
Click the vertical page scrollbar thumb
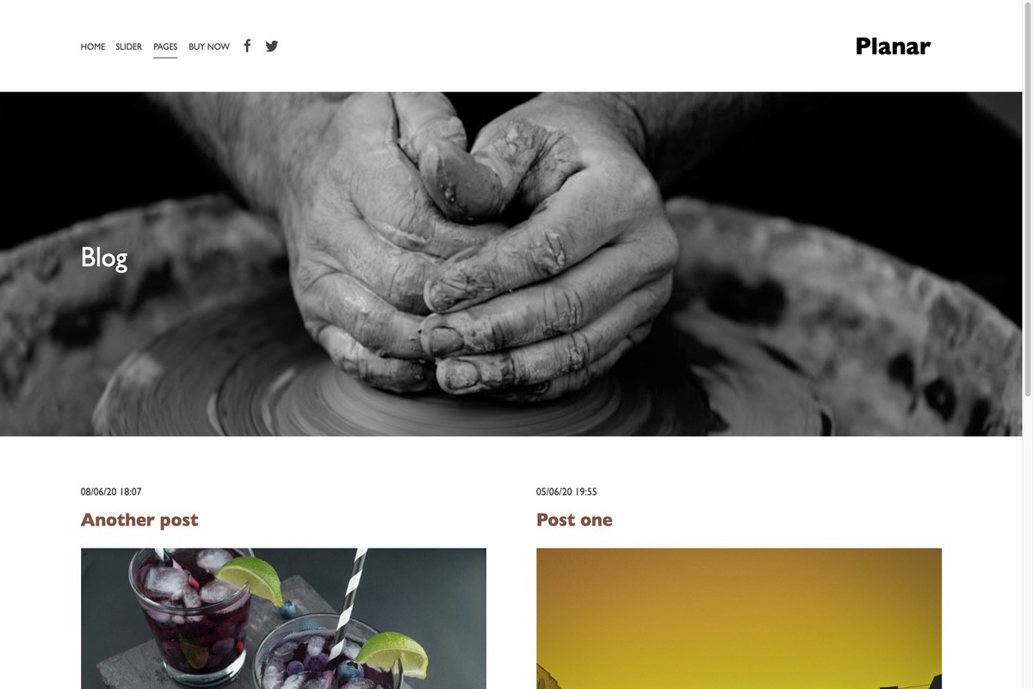point(1027,198)
